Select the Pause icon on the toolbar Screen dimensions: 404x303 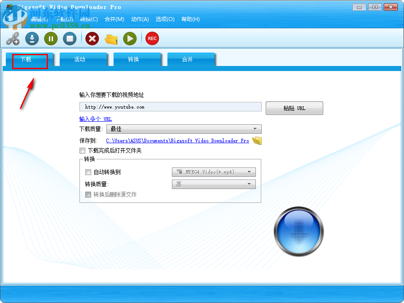pos(50,39)
